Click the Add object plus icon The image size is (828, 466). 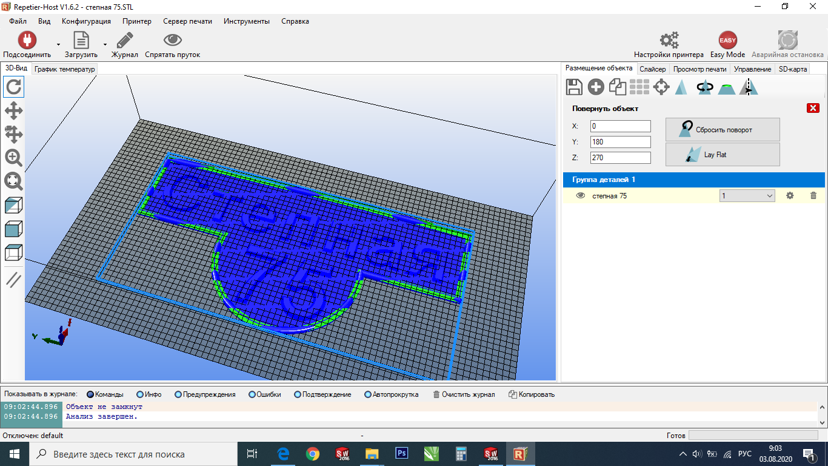pos(596,87)
